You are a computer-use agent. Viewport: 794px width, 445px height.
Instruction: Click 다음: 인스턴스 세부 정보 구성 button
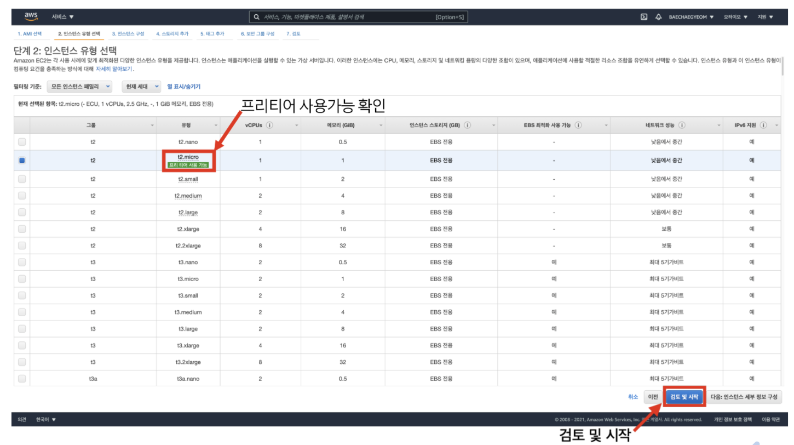pos(744,397)
